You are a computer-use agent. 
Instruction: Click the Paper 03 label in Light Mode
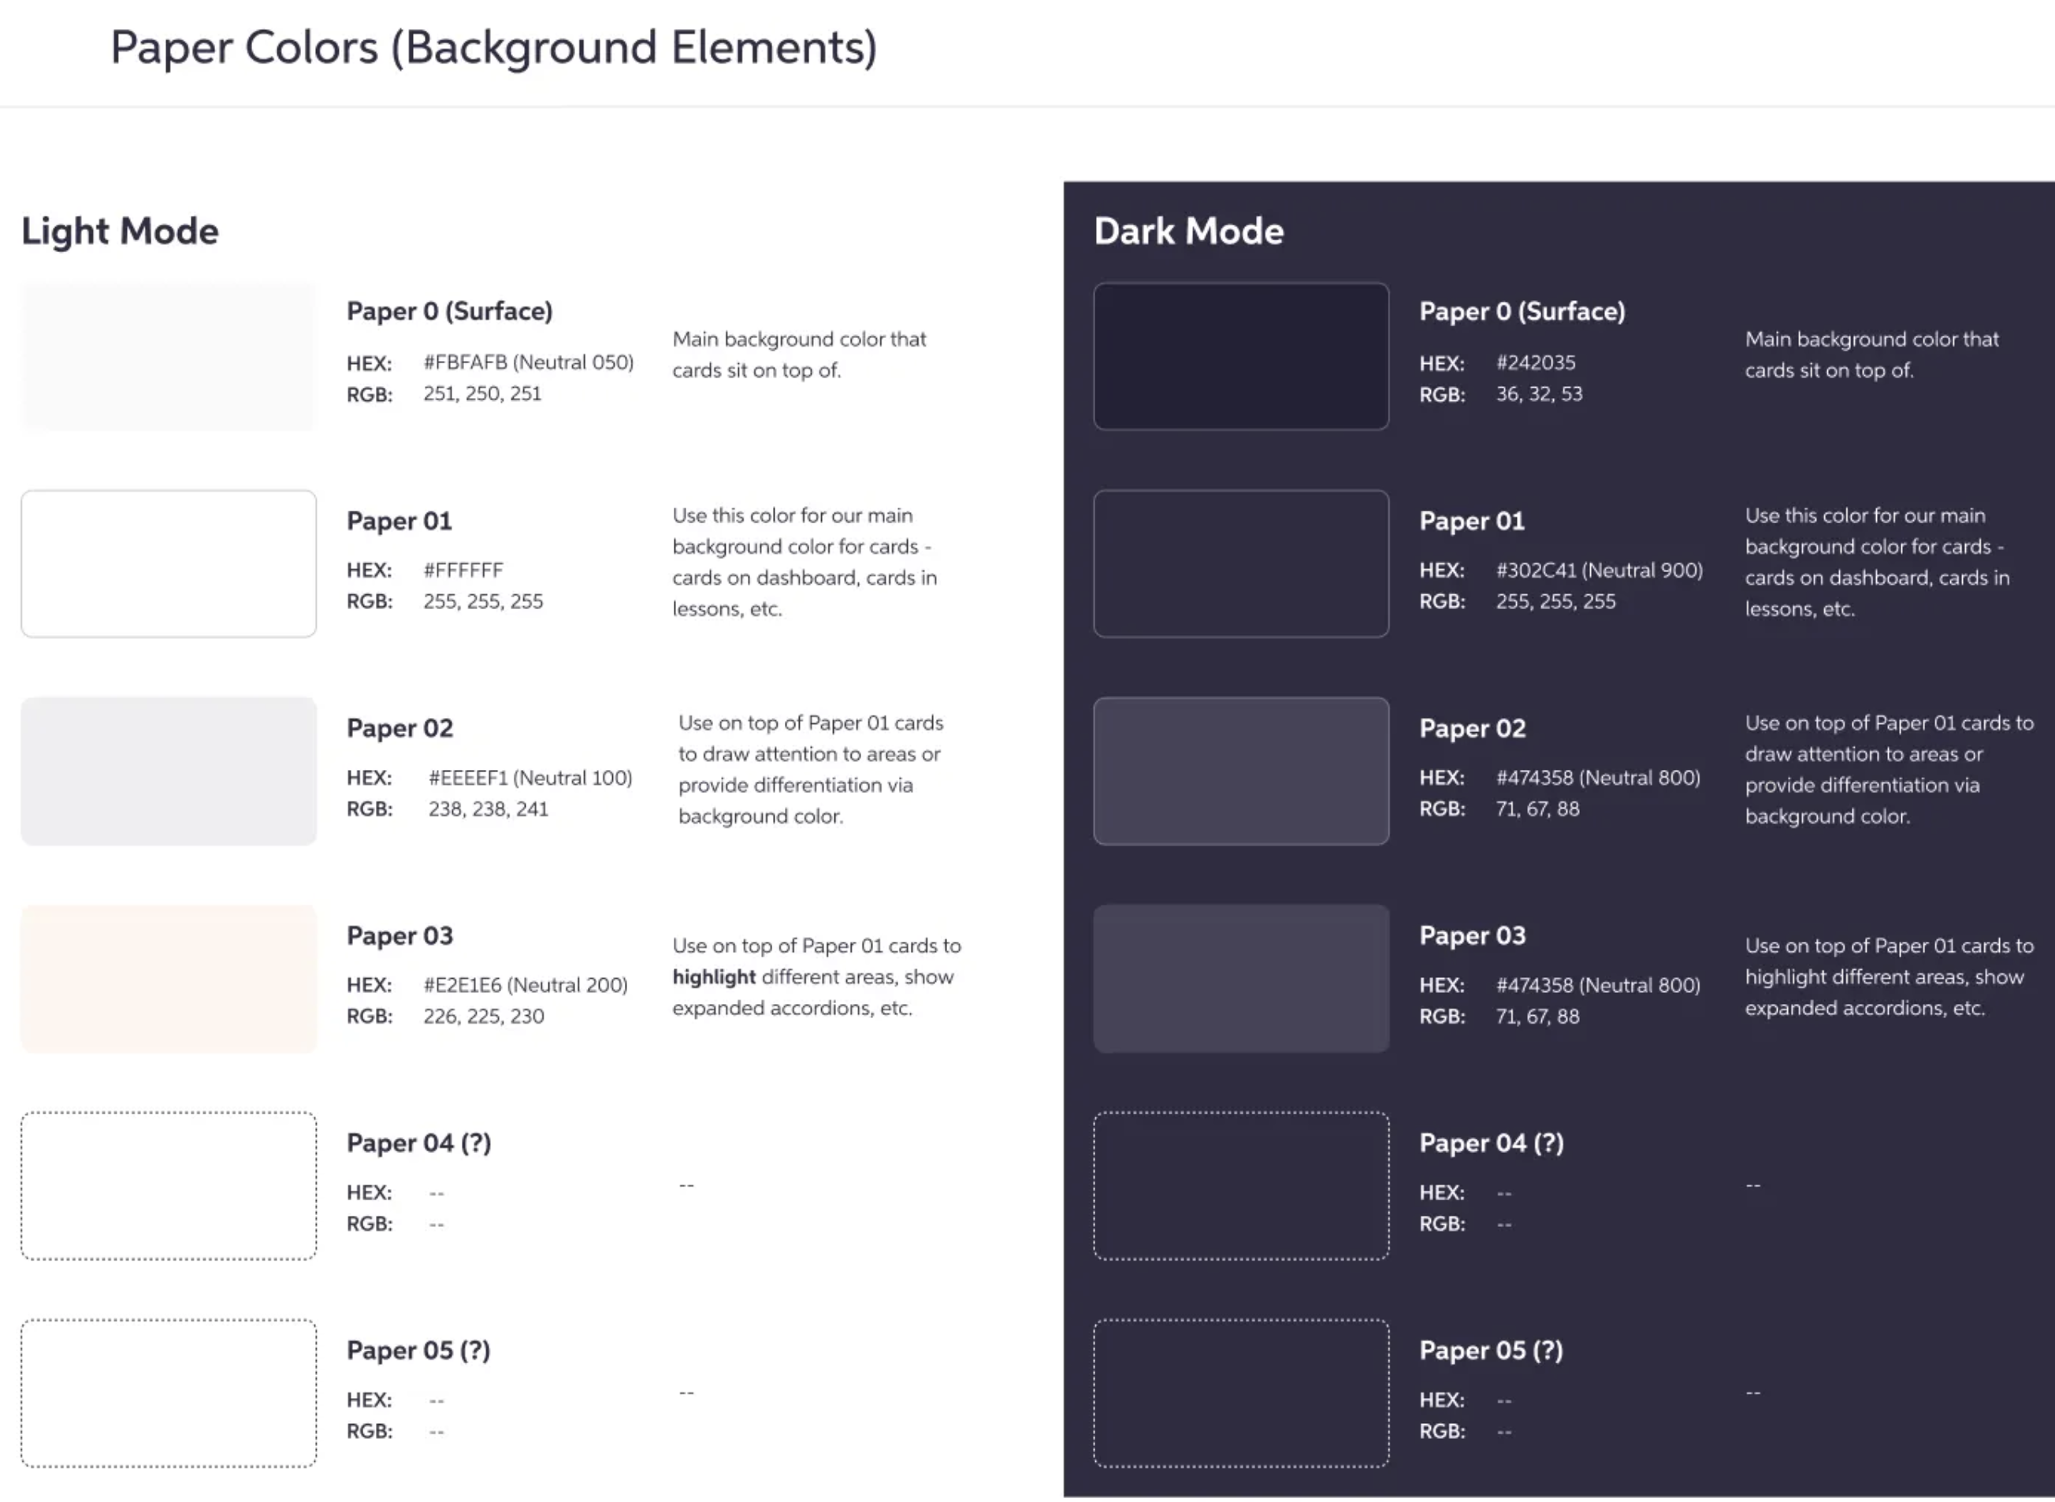point(399,935)
